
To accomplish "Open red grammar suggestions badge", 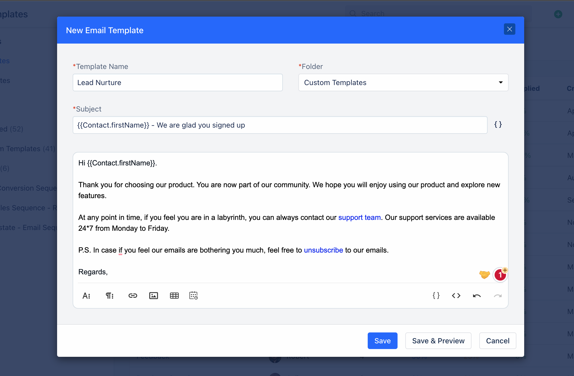I will [x=500, y=275].
